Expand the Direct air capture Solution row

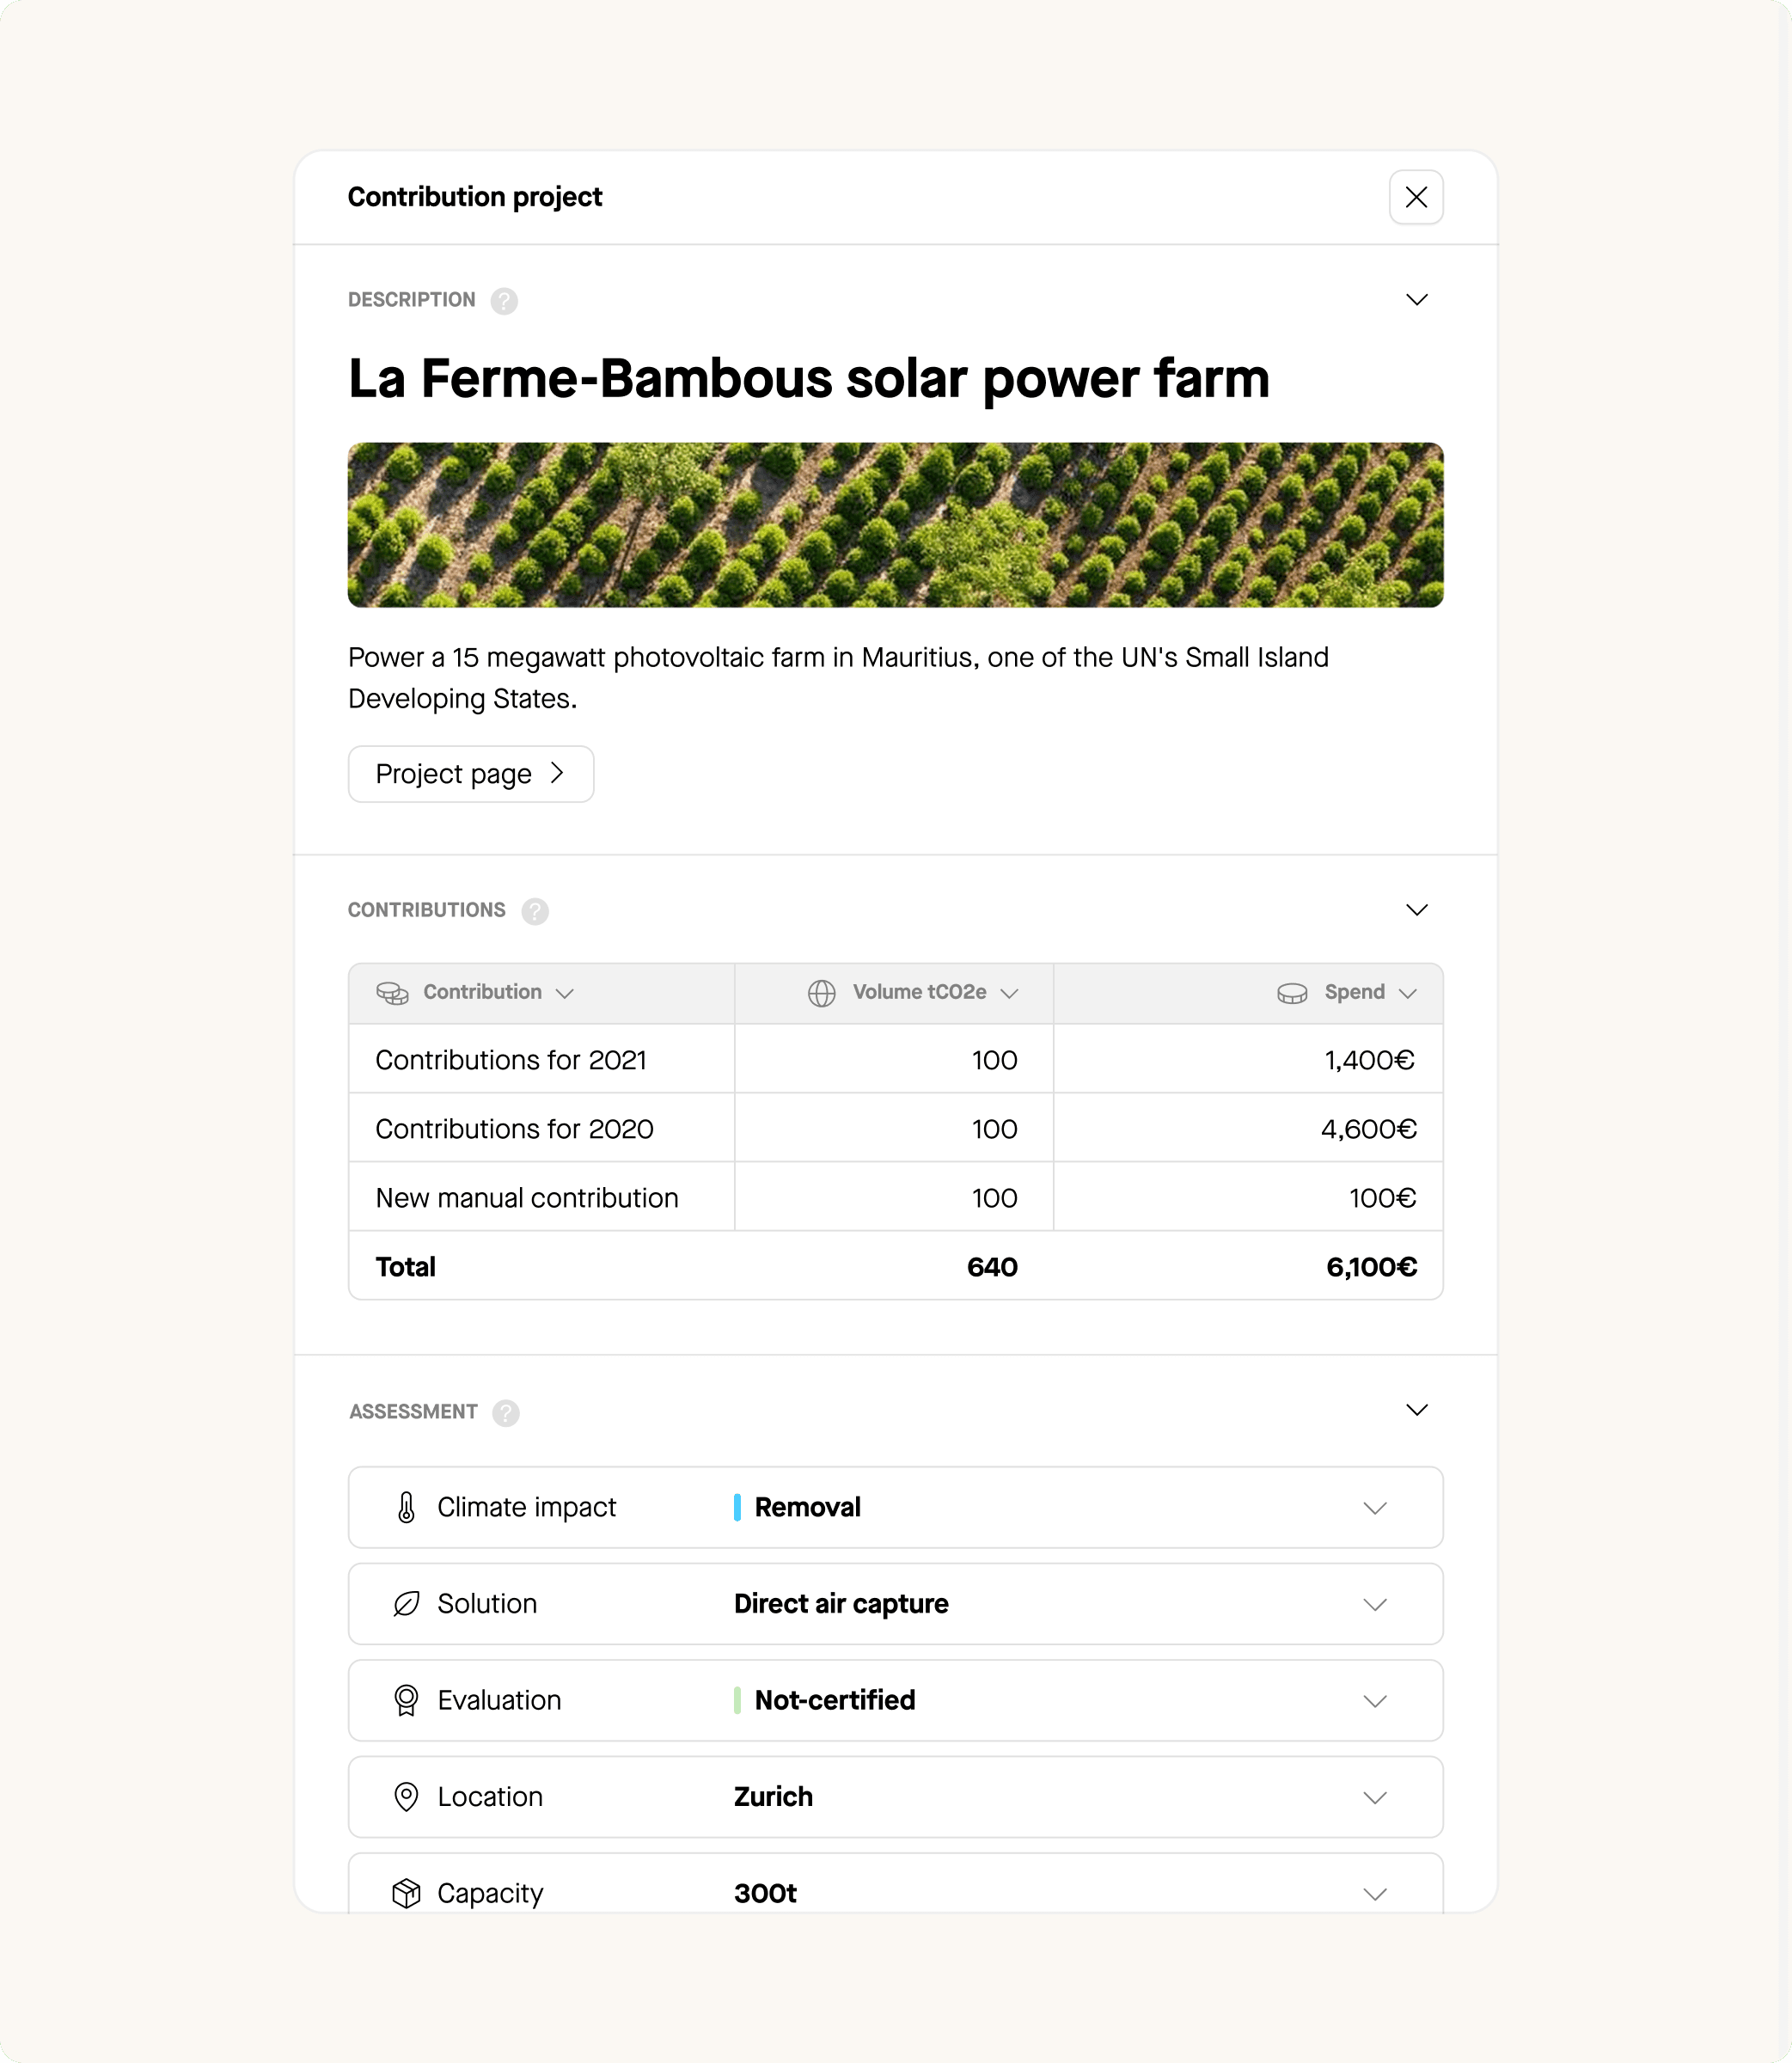tap(1374, 1605)
